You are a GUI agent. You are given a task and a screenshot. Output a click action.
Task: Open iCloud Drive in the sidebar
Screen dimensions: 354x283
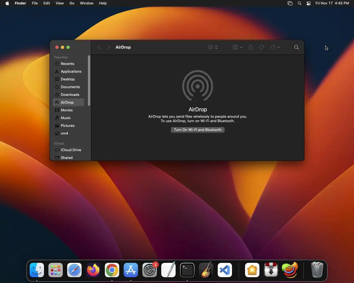(68, 150)
